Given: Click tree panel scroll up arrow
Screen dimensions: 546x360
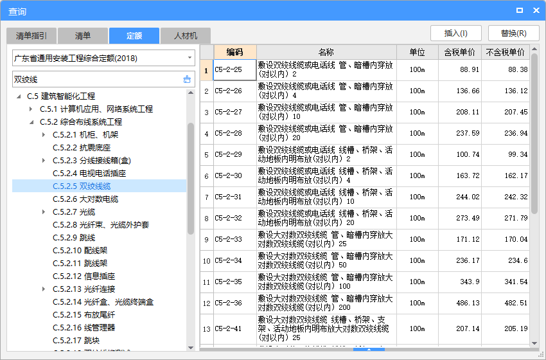Looking at the screenshot, I should (x=191, y=93).
